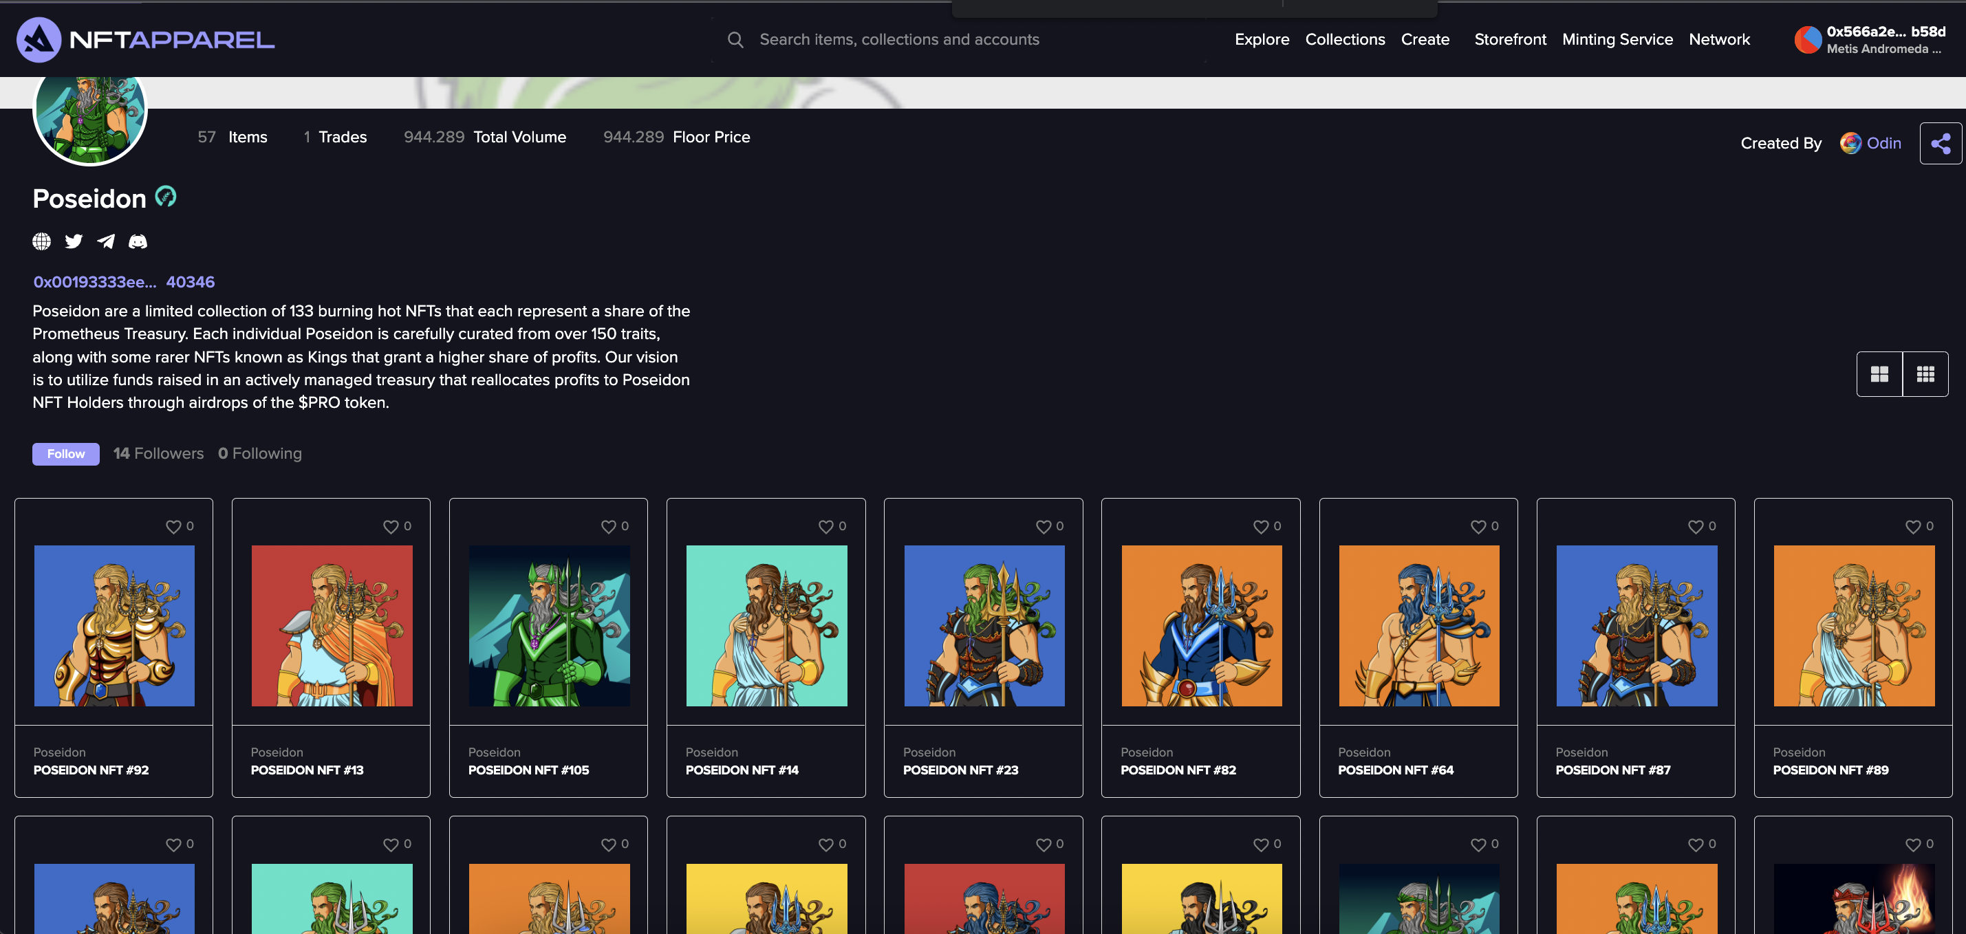The image size is (1966, 934).
Task: Open Poseidon NFT #82 thumbnail
Action: [x=1202, y=626]
